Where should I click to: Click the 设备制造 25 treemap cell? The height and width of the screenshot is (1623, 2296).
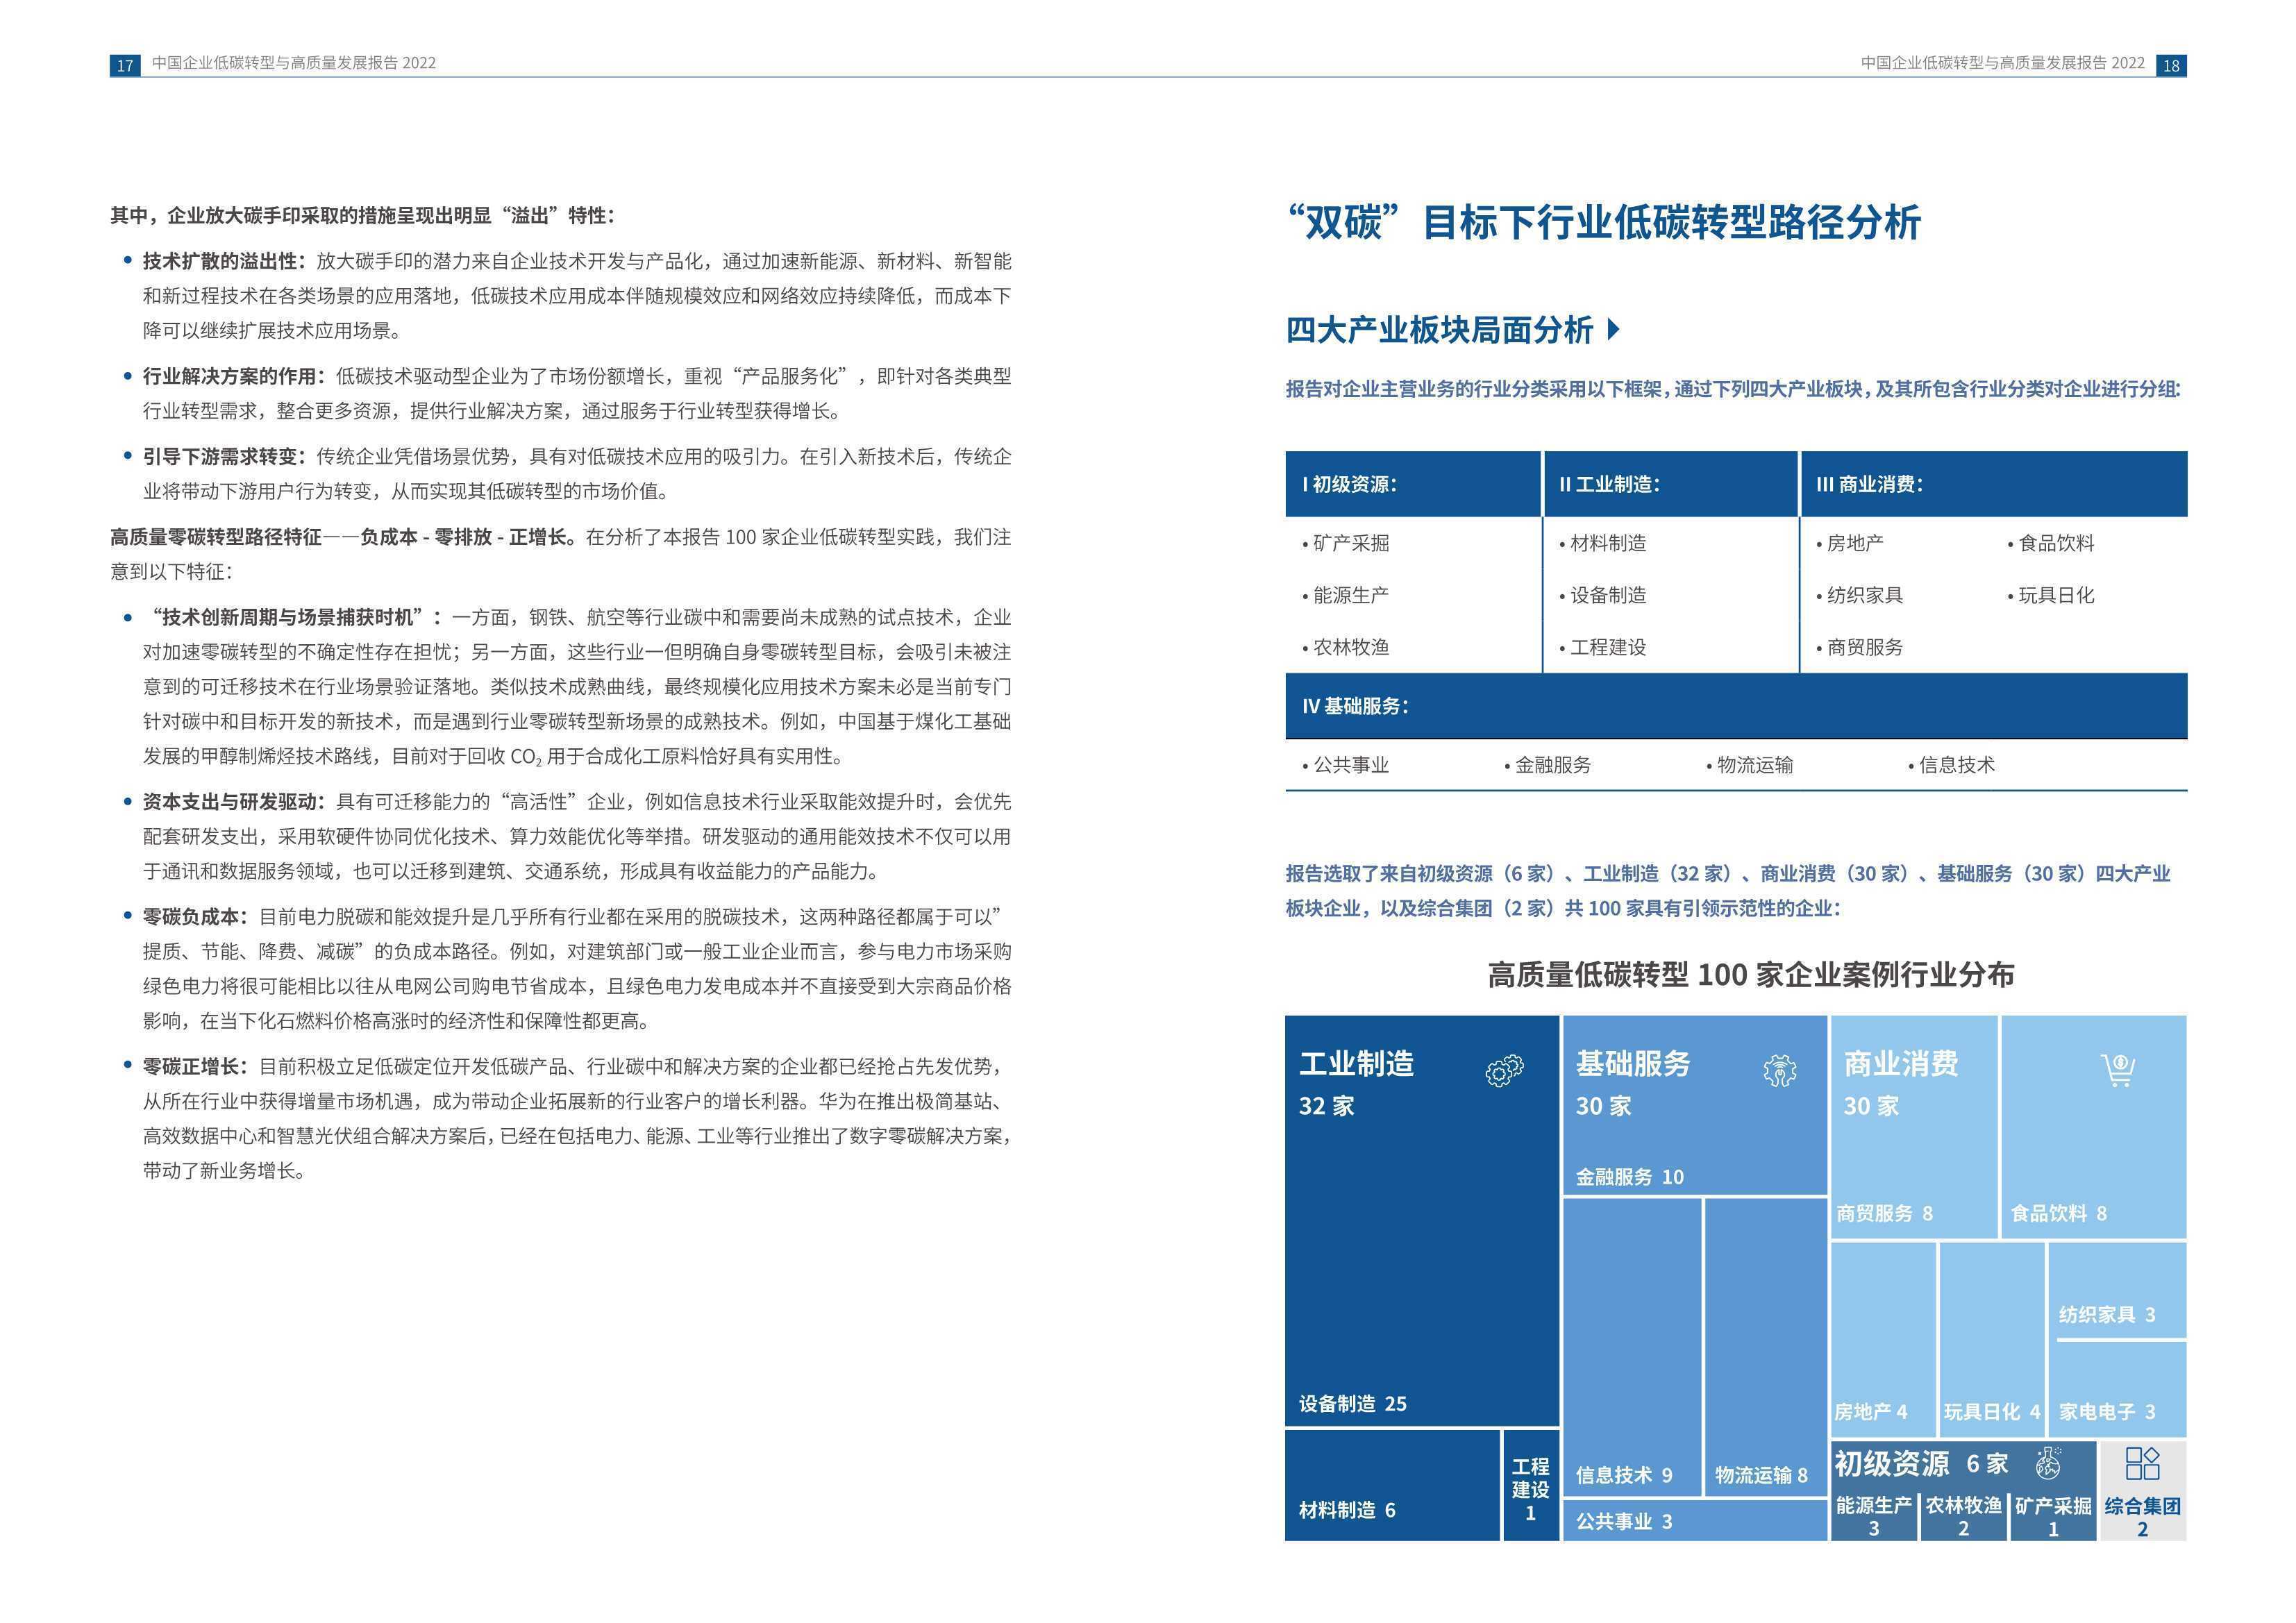1422,1221
